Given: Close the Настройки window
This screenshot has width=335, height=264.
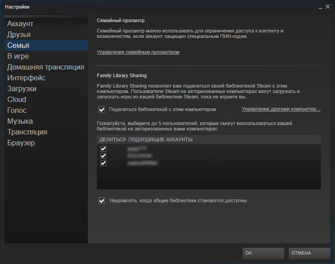Looking at the screenshot, I should pyautogui.click(x=328, y=7).
